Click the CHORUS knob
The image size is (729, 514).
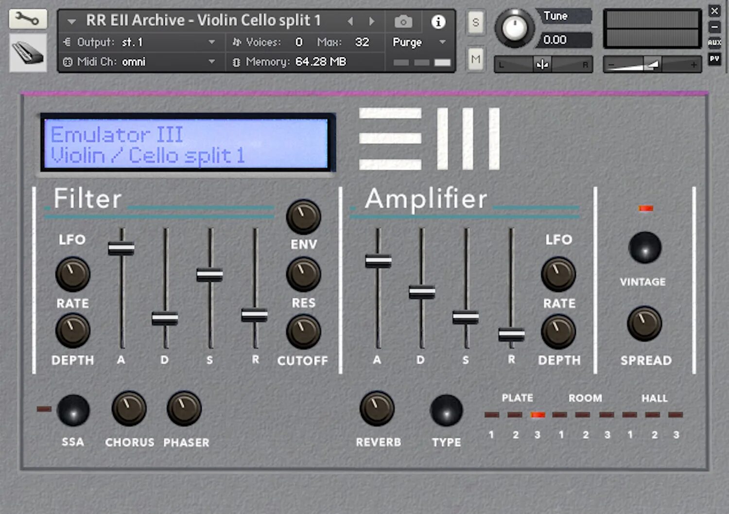[x=129, y=409]
